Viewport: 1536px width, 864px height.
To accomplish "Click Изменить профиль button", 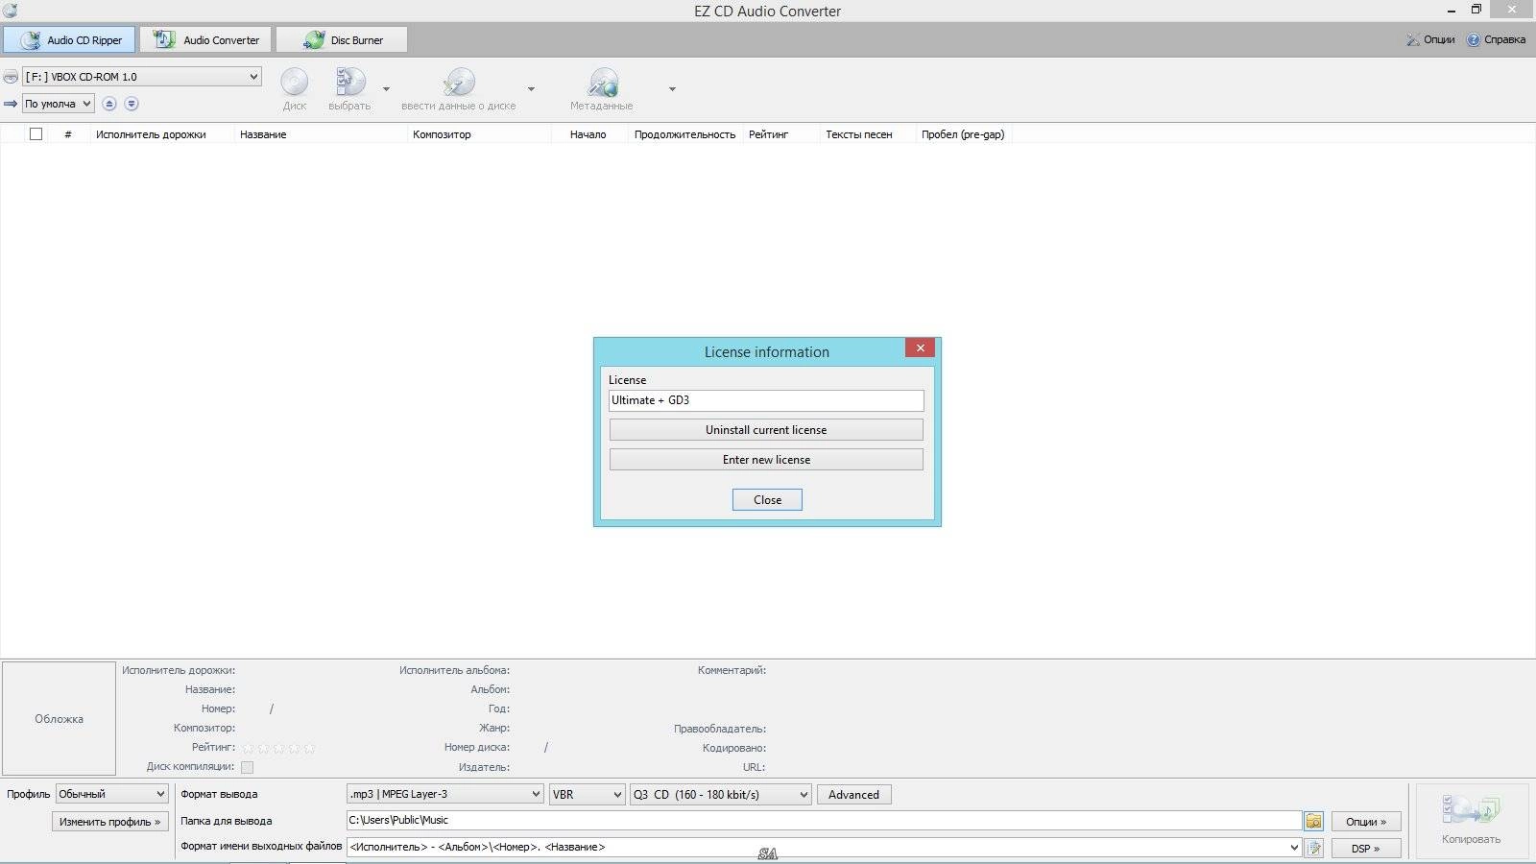I will coord(110,822).
